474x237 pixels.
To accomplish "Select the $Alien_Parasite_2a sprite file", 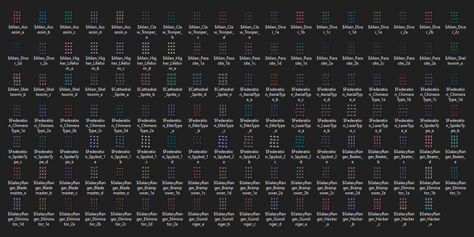I will click(x=327, y=48).
